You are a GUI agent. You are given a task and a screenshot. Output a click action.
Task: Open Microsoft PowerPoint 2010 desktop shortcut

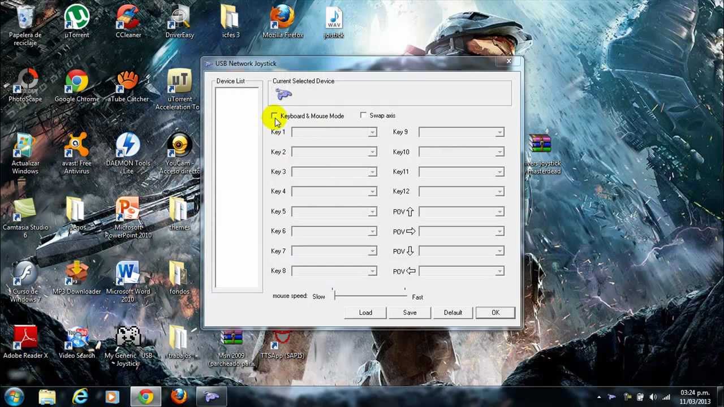pyautogui.click(x=128, y=218)
